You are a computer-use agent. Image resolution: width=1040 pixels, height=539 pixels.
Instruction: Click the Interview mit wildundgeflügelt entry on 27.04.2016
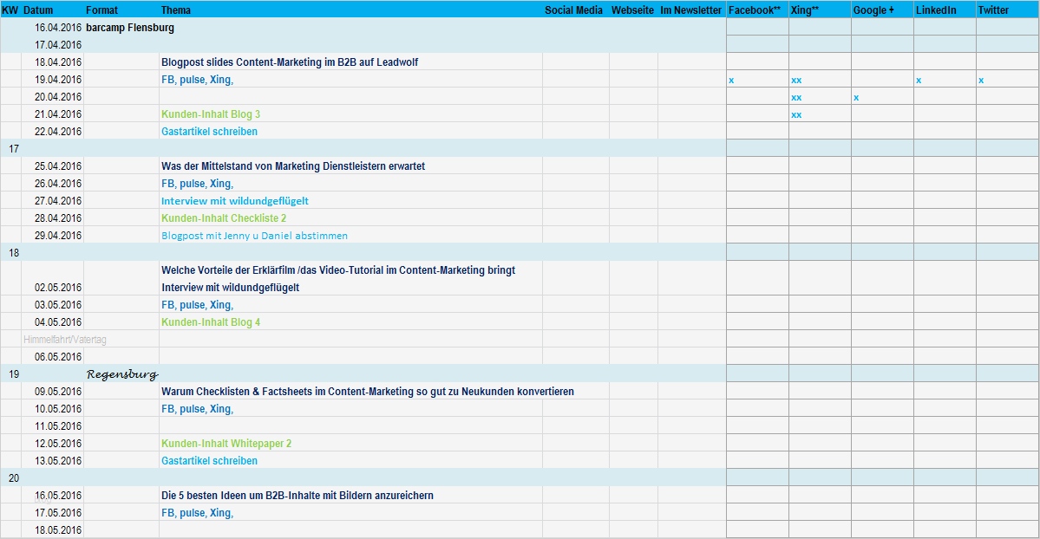pyautogui.click(x=235, y=201)
